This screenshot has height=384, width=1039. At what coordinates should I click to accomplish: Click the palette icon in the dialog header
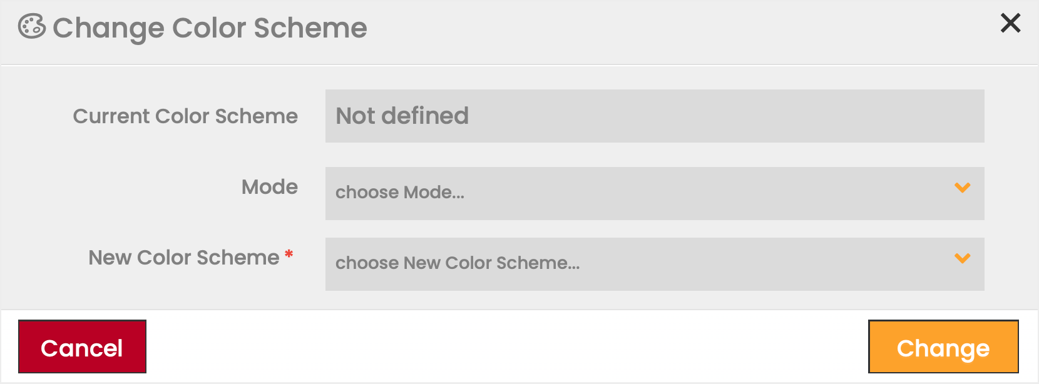[x=31, y=27]
